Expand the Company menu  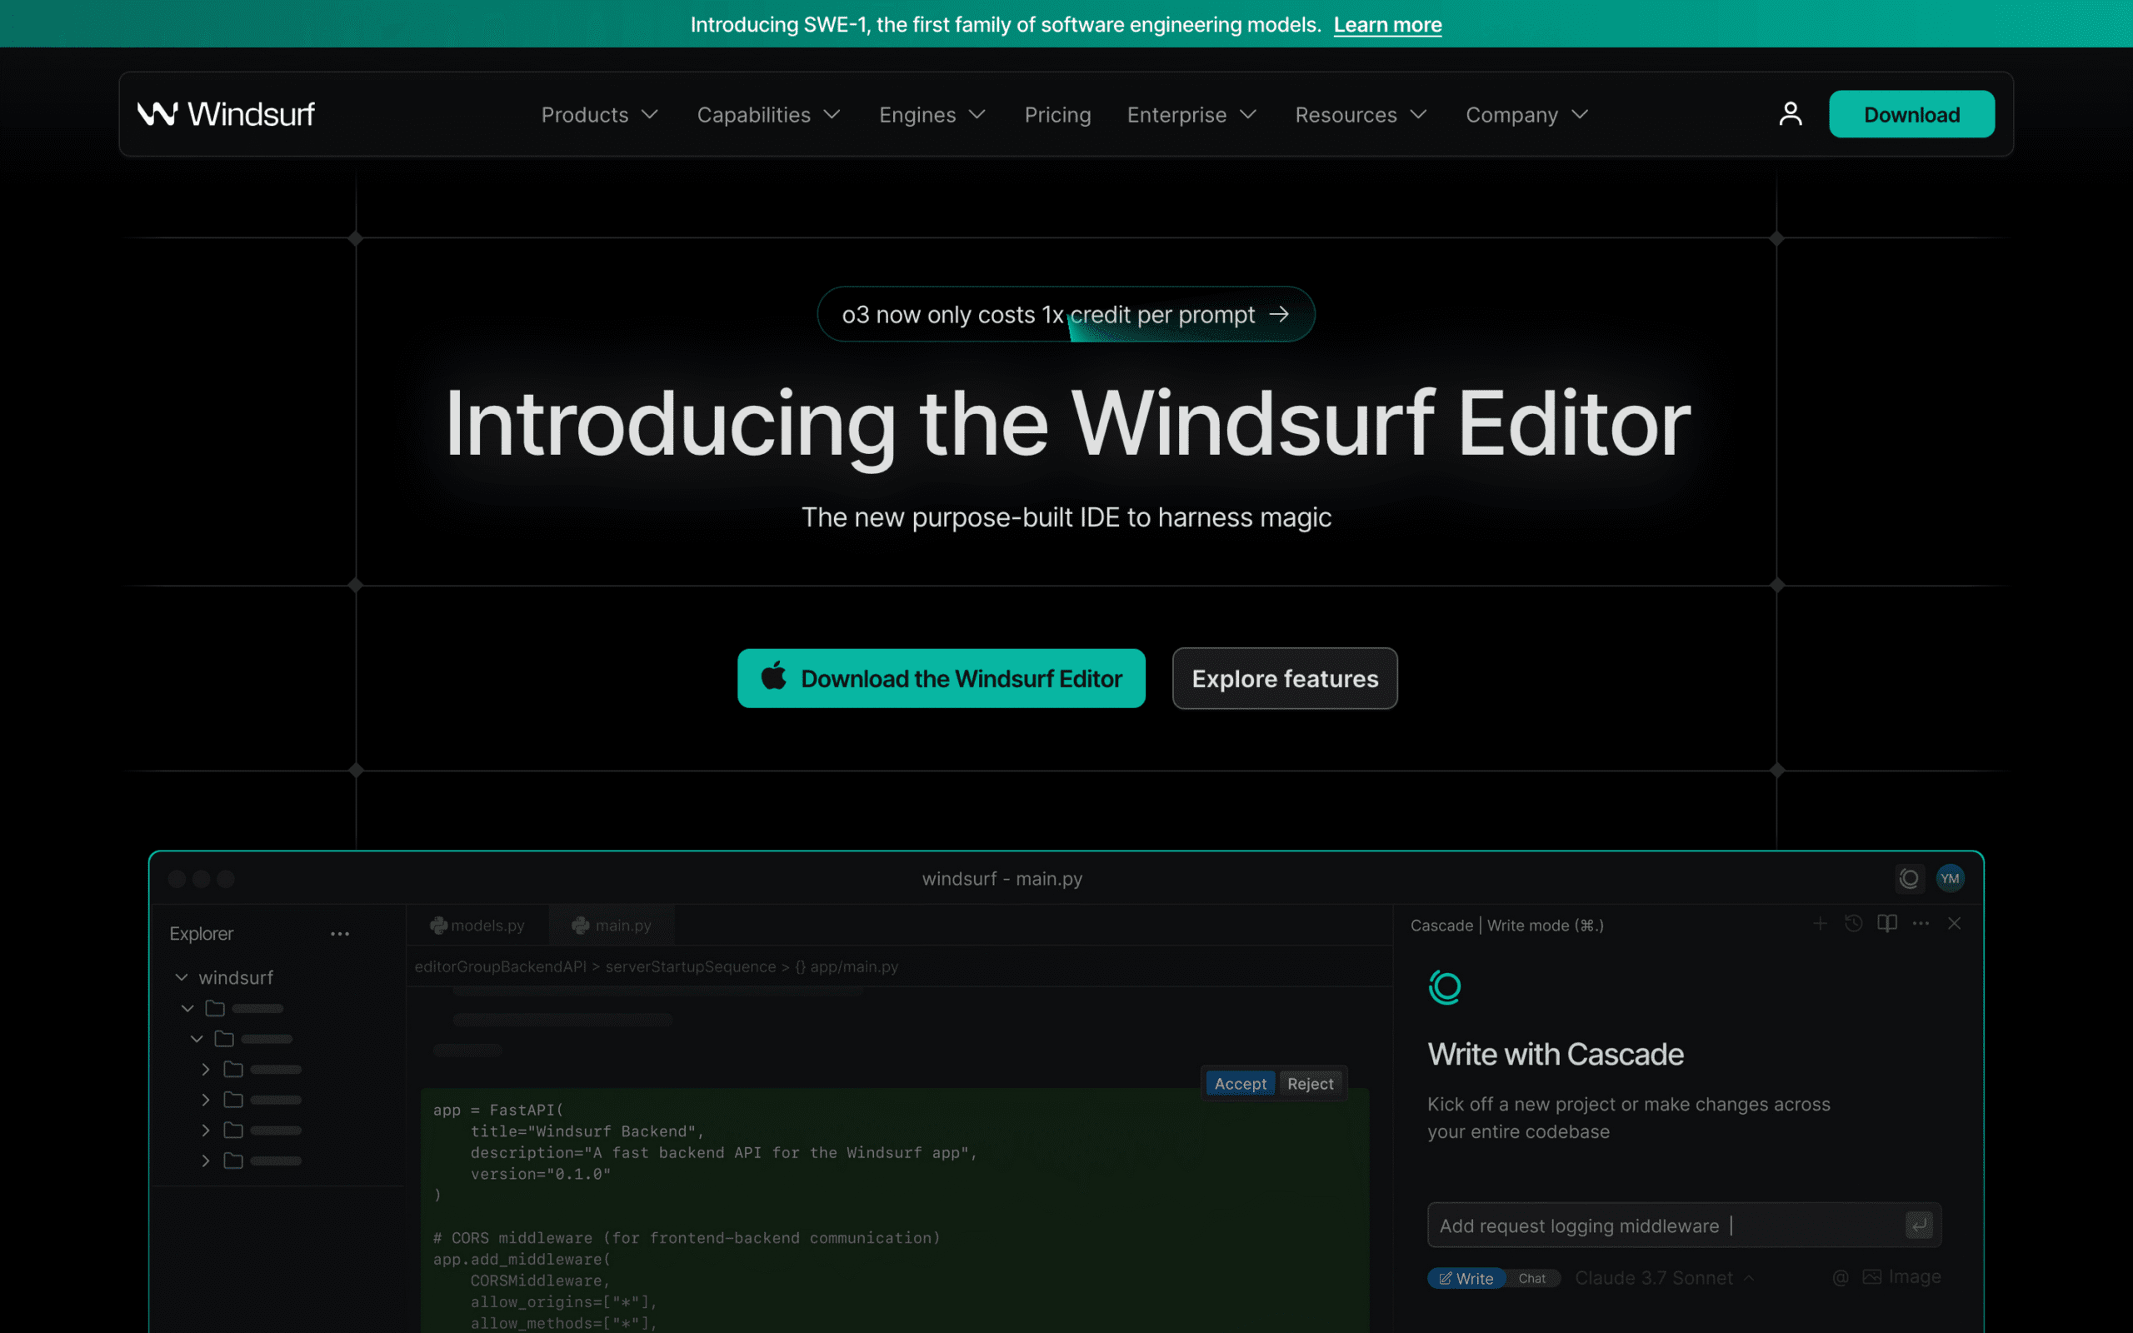click(1526, 115)
